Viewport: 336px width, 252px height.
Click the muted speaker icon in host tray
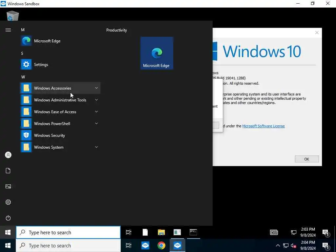click(x=293, y=245)
